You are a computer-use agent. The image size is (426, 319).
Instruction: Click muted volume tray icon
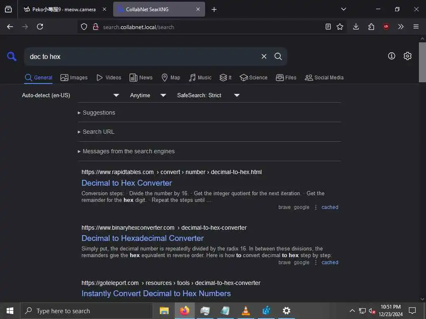click(372, 311)
